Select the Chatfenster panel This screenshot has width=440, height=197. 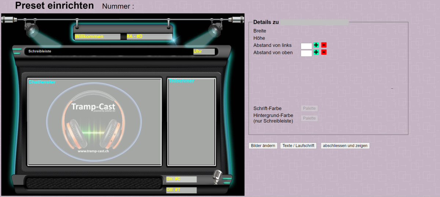point(95,122)
